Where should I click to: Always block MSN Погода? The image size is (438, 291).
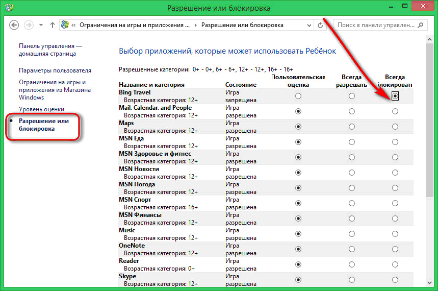(395, 188)
